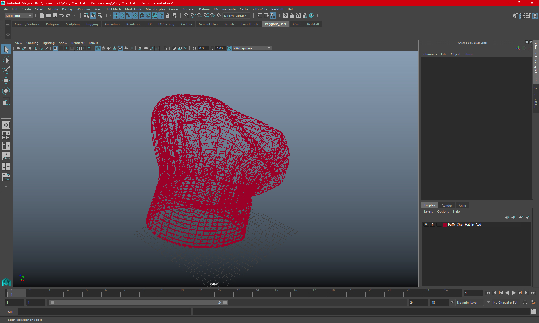Click the Open scene folder icon

(48, 16)
